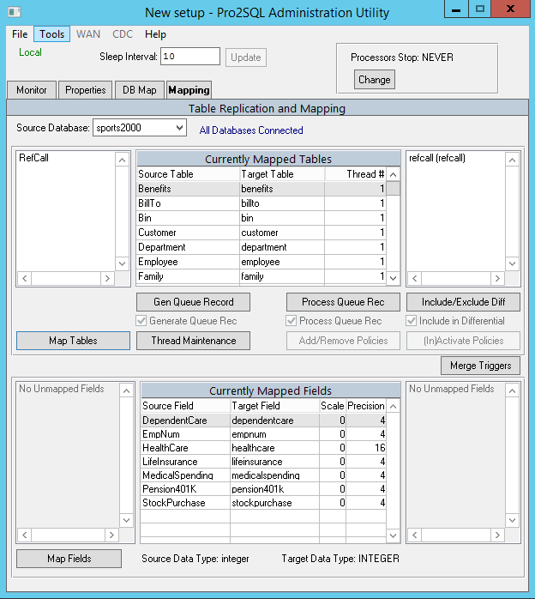Image resolution: width=535 pixels, height=599 pixels.
Task: Click the mapped fields scroll up arrow
Action: 393,406
